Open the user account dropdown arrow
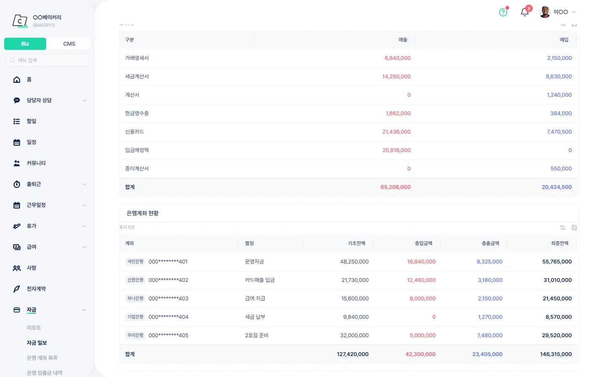604x377 pixels. [x=574, y=12]
